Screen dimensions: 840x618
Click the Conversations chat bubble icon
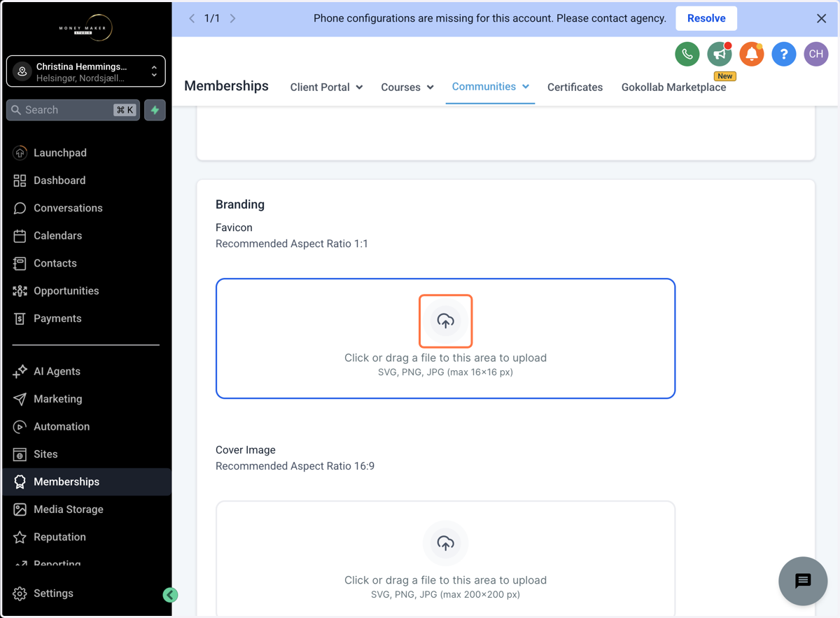20,208
